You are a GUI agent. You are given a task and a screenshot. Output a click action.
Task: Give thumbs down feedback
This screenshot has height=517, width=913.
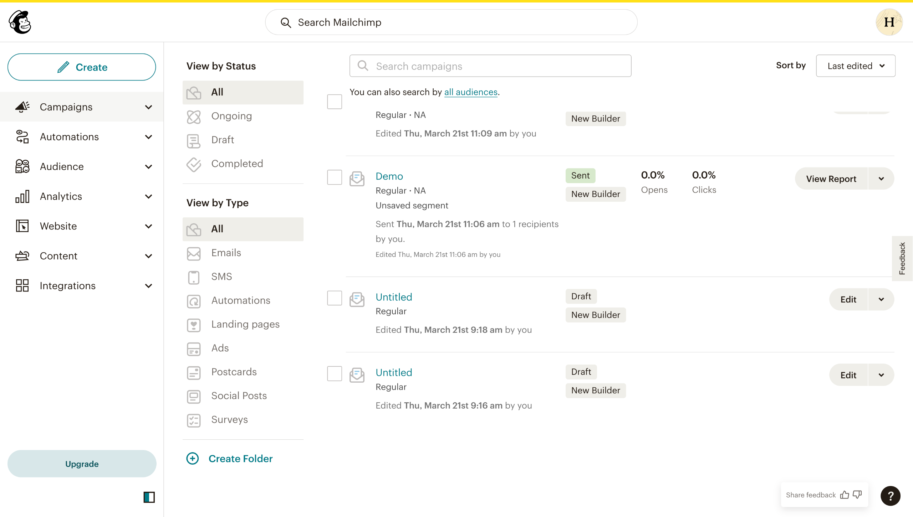click(857, 495)
